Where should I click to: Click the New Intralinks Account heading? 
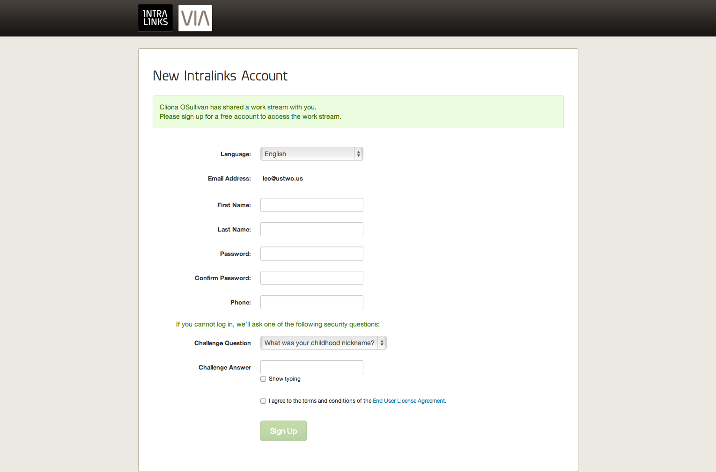pos(220,76)
